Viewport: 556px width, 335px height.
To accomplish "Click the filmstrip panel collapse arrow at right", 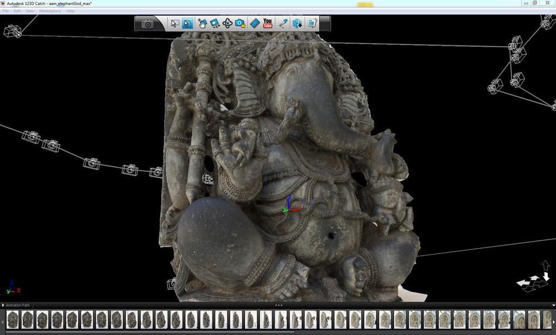I will pos(553,305).
